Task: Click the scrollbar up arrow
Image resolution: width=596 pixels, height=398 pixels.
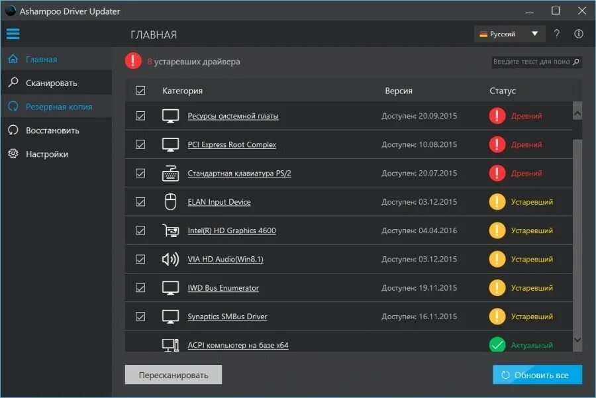Action: [x=577, y=114]
